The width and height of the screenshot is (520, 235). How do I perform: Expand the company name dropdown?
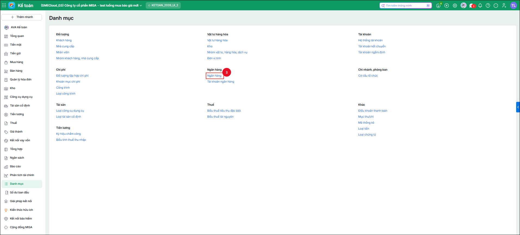(x=91, y=5)
